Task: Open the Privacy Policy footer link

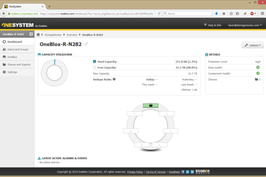Action: pos(135,172)
